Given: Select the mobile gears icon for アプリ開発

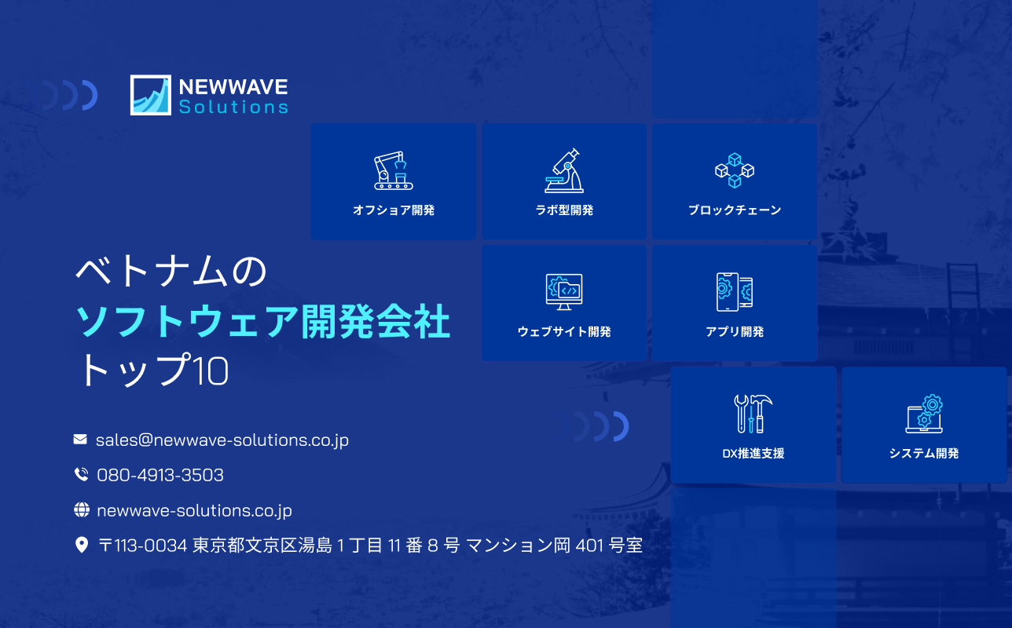Looking at the screenshot, I should pos(734,290).
